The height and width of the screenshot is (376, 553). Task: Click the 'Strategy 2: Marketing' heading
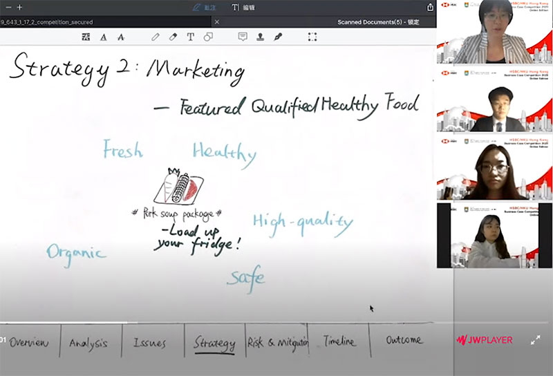pyautogui.click(x=128, y=70)
